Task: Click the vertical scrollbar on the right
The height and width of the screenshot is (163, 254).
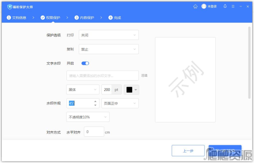Action: [x=249, y=63]
